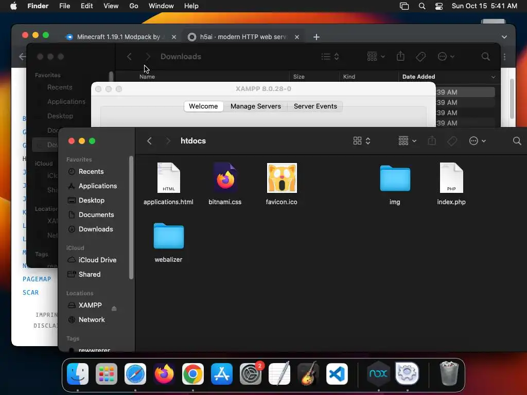Open PAGEMAP link on web page
Viewport: 527px width, 395px height.
coord(37,279)
